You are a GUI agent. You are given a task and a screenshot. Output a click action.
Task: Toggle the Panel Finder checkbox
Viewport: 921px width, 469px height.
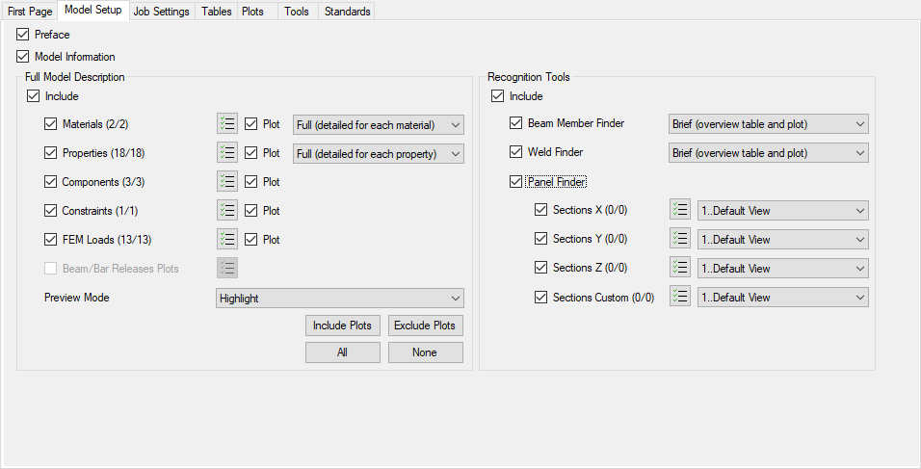tap(516, 181)
